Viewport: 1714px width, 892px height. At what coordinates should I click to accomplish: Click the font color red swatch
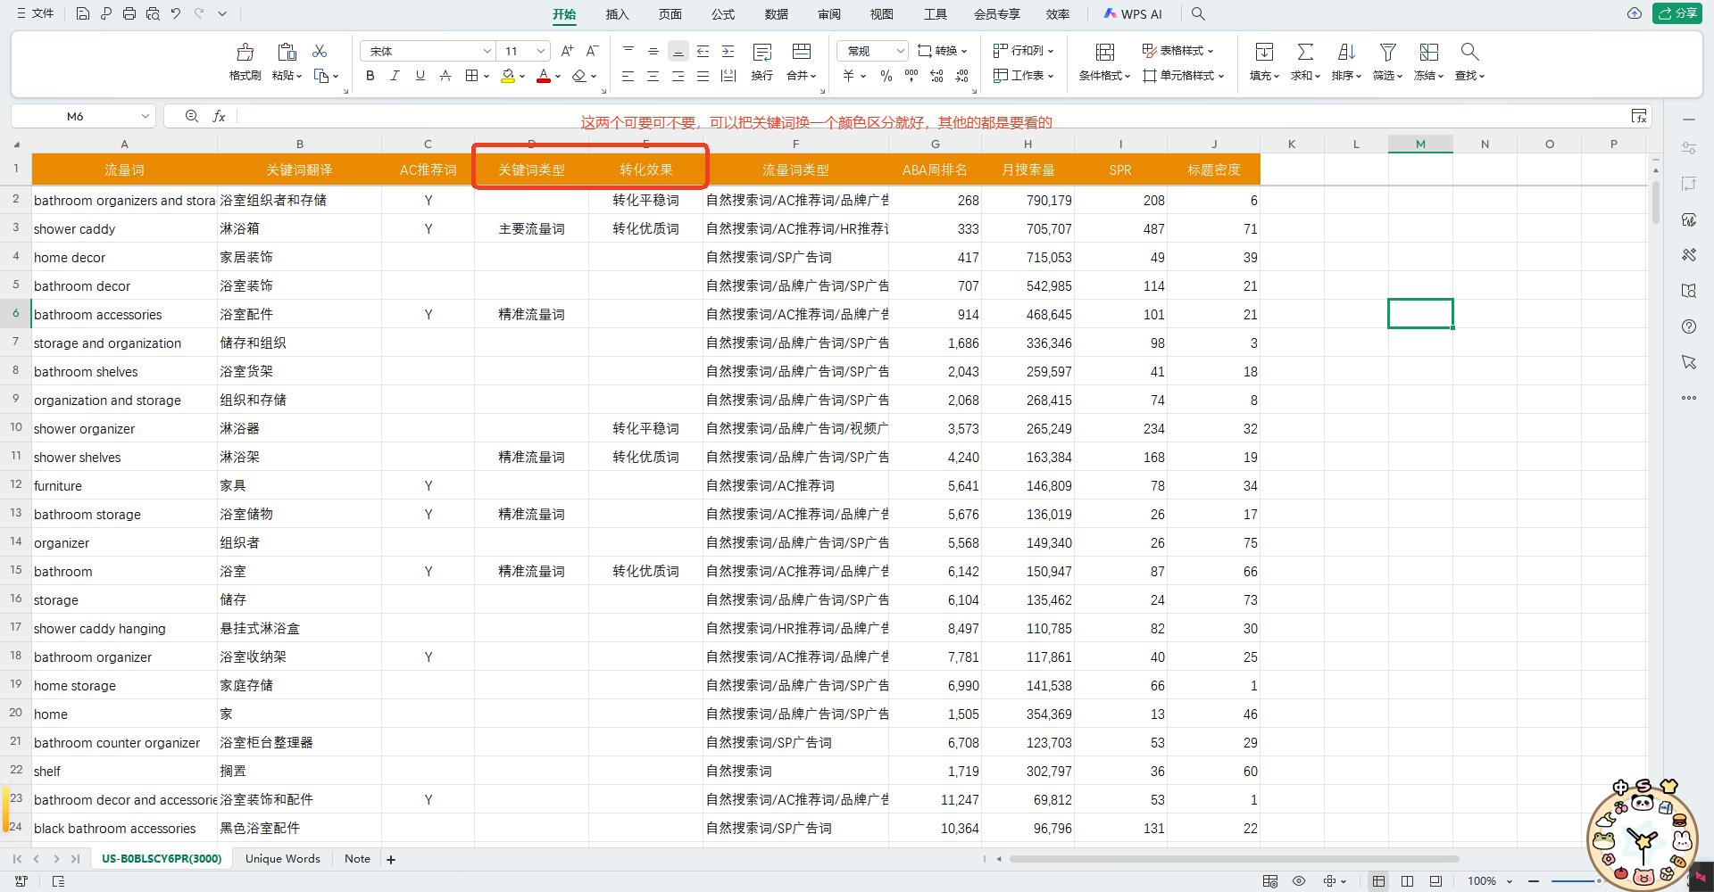tap(544, 77)
